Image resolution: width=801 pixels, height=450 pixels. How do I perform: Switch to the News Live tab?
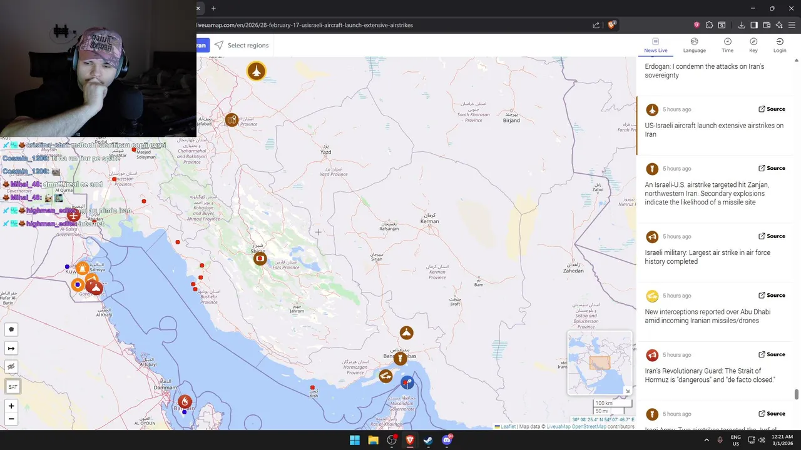click(x=655, y=45)
